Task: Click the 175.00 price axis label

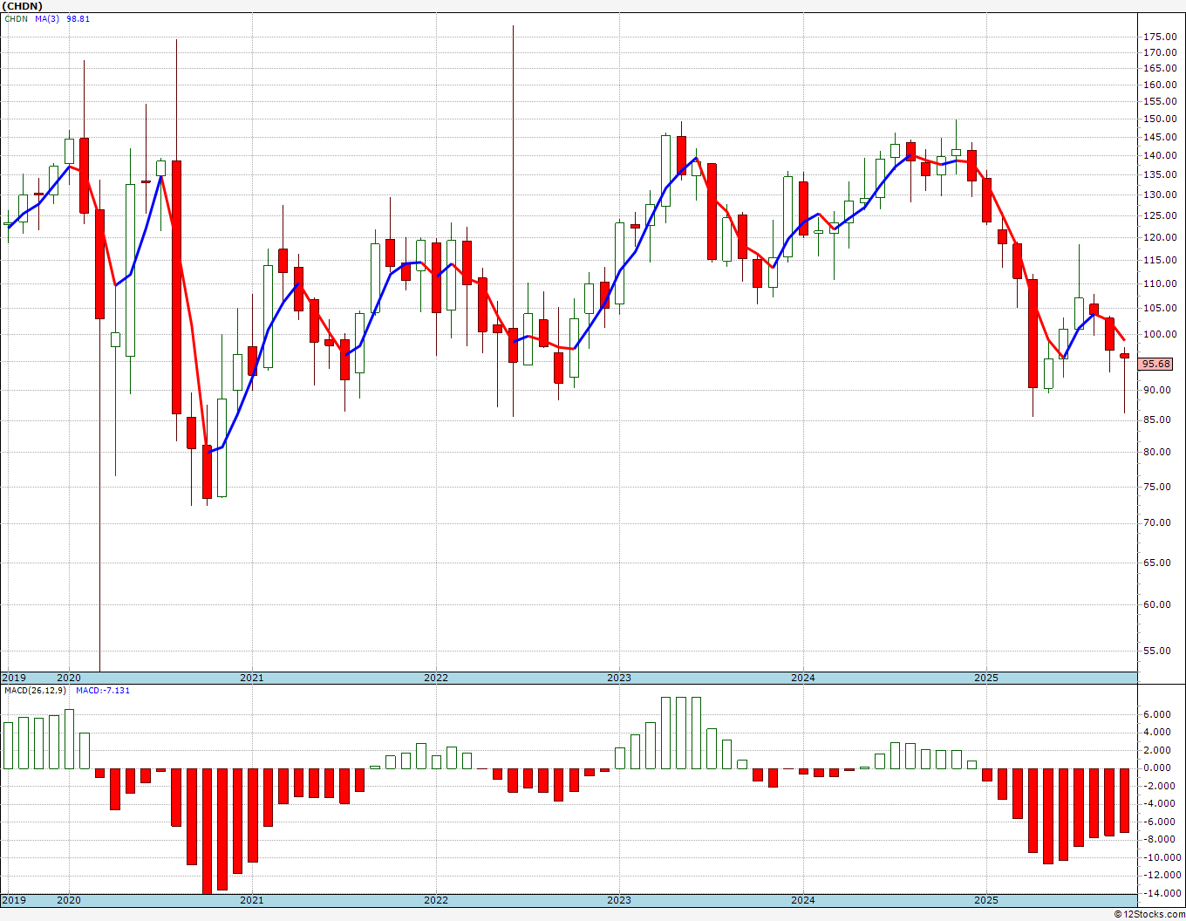Action: tap(1158, 37)
